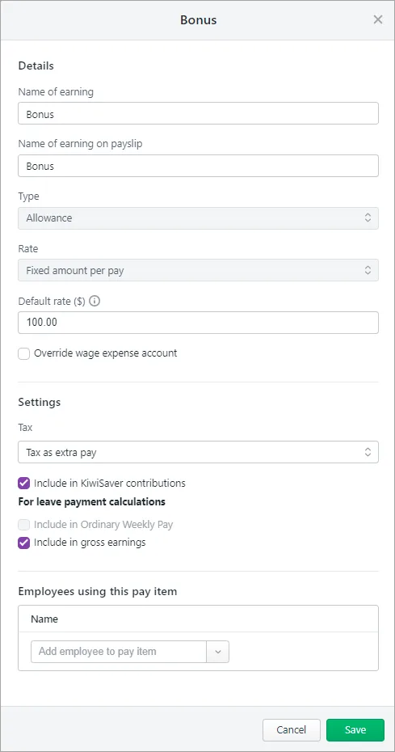
Task: Focus the Name of earning field
Action: 198,113
